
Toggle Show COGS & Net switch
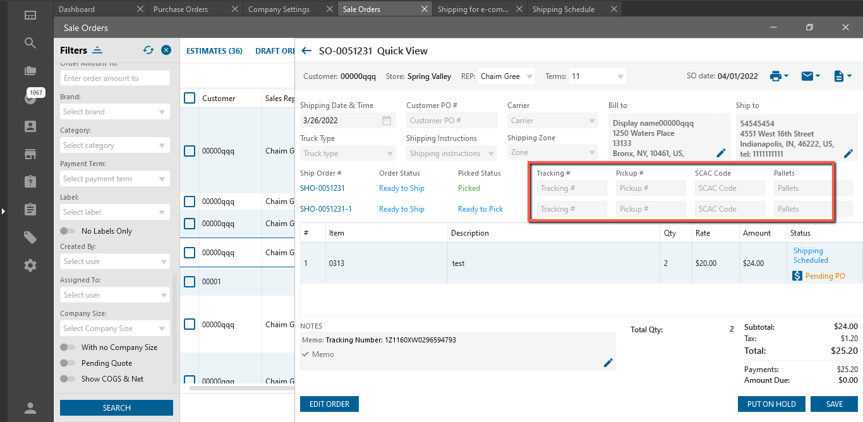68,379
